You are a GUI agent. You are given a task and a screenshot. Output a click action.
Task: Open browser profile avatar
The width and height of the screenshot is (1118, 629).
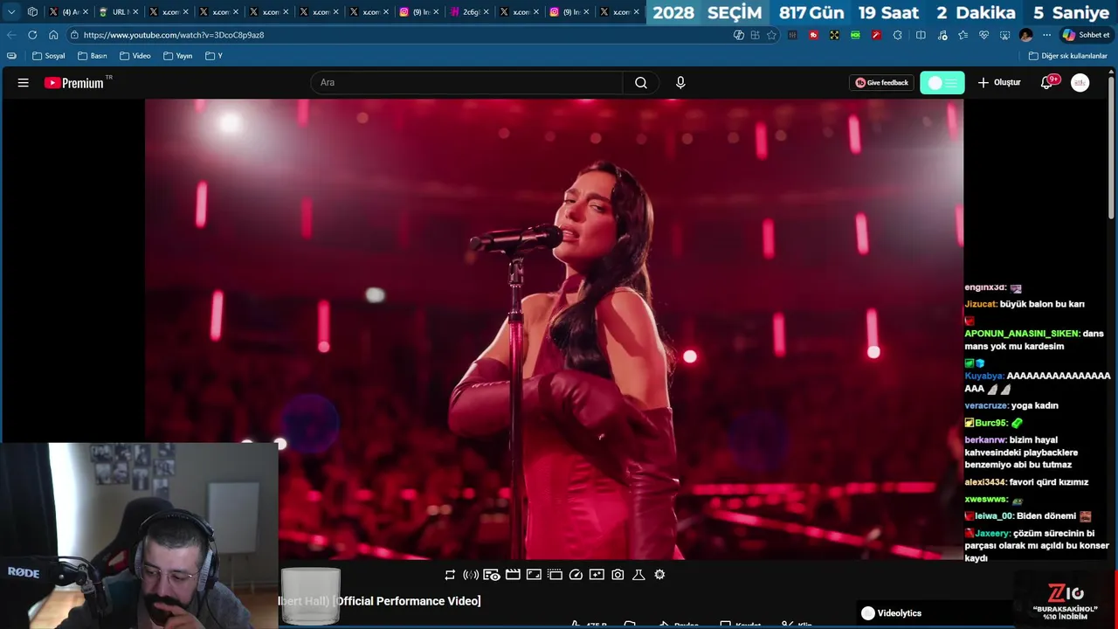(x=1025, y=35)
